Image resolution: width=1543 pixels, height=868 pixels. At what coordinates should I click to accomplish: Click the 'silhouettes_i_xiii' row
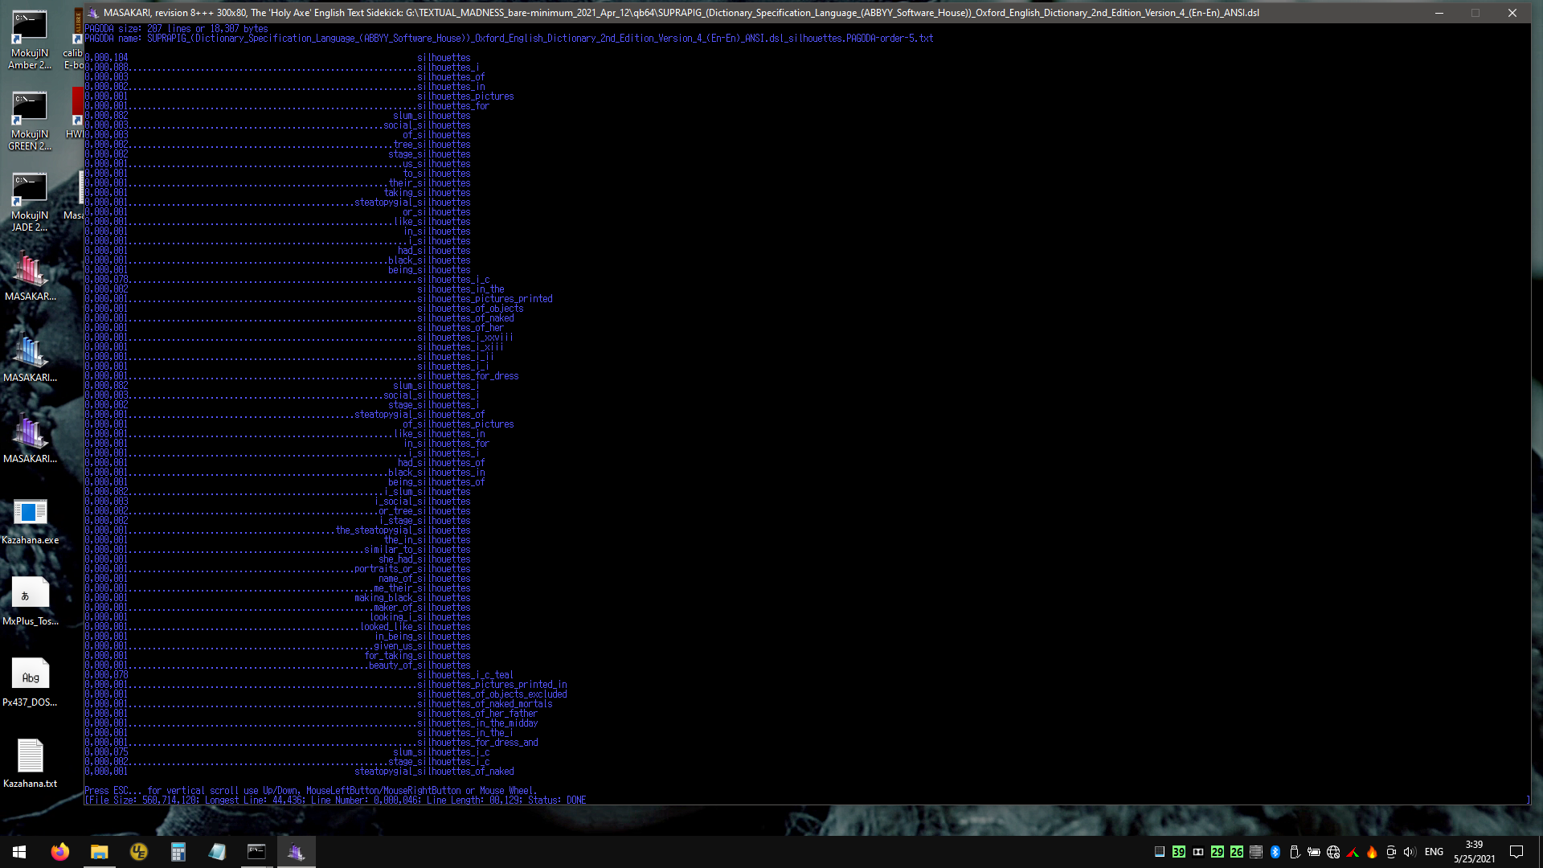click(x=294, y=346)
